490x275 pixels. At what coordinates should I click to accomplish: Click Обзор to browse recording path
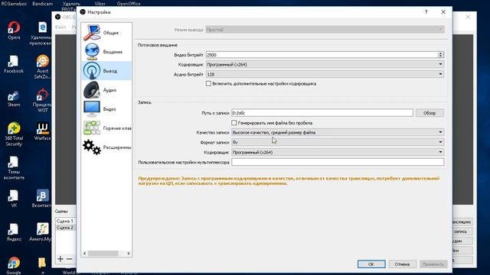pyautogui.click(x=430, y=113)
